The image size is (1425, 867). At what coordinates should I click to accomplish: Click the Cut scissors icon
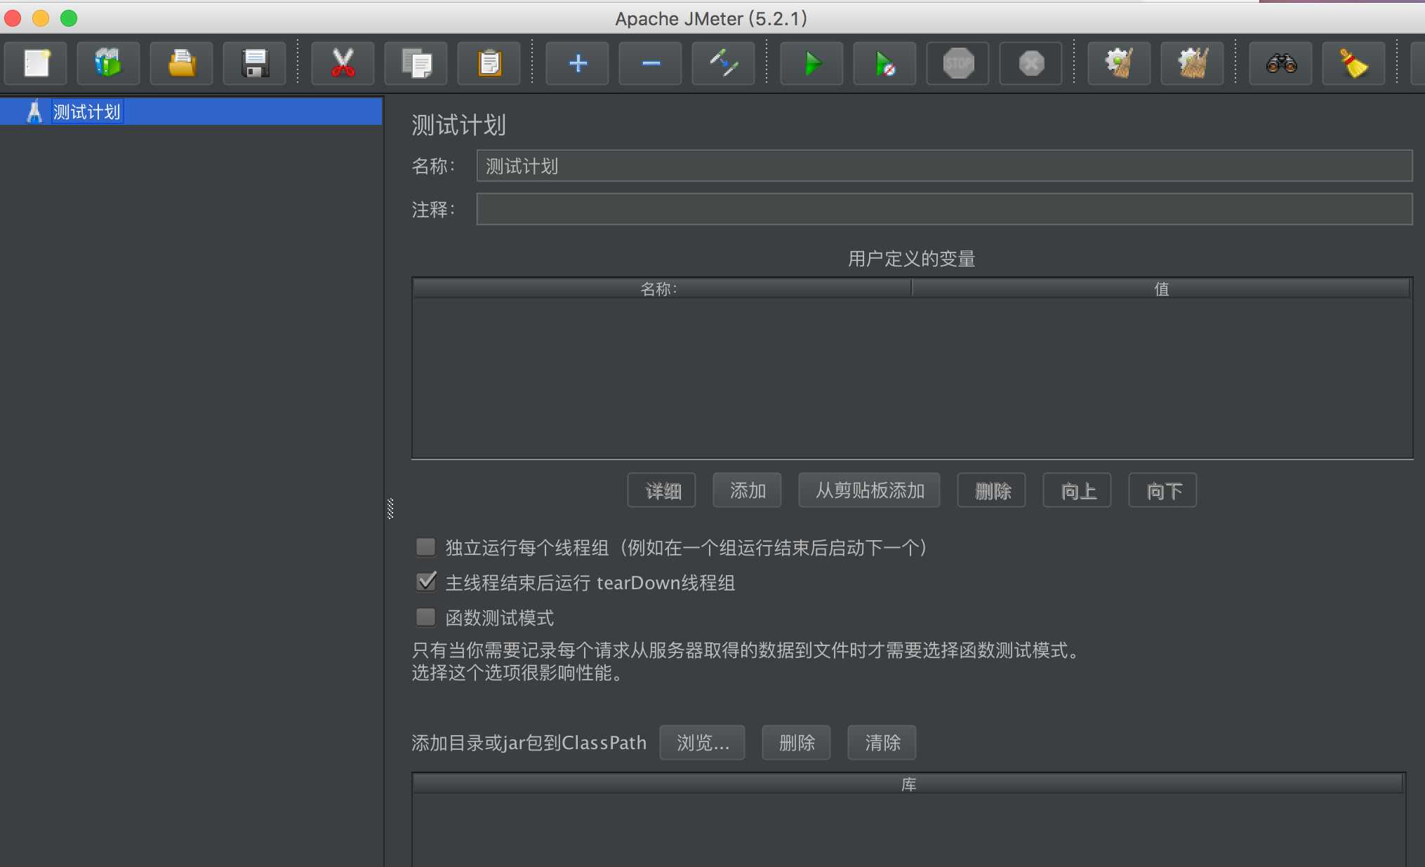point(343,64)
